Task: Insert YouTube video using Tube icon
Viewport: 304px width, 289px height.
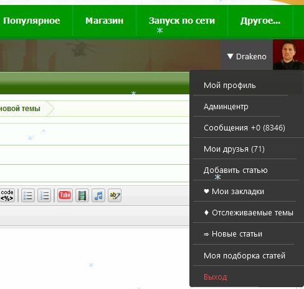Action: point(65,195)
